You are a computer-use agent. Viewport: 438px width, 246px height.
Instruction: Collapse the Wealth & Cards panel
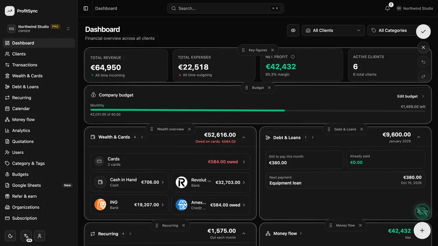click(244, 137)
